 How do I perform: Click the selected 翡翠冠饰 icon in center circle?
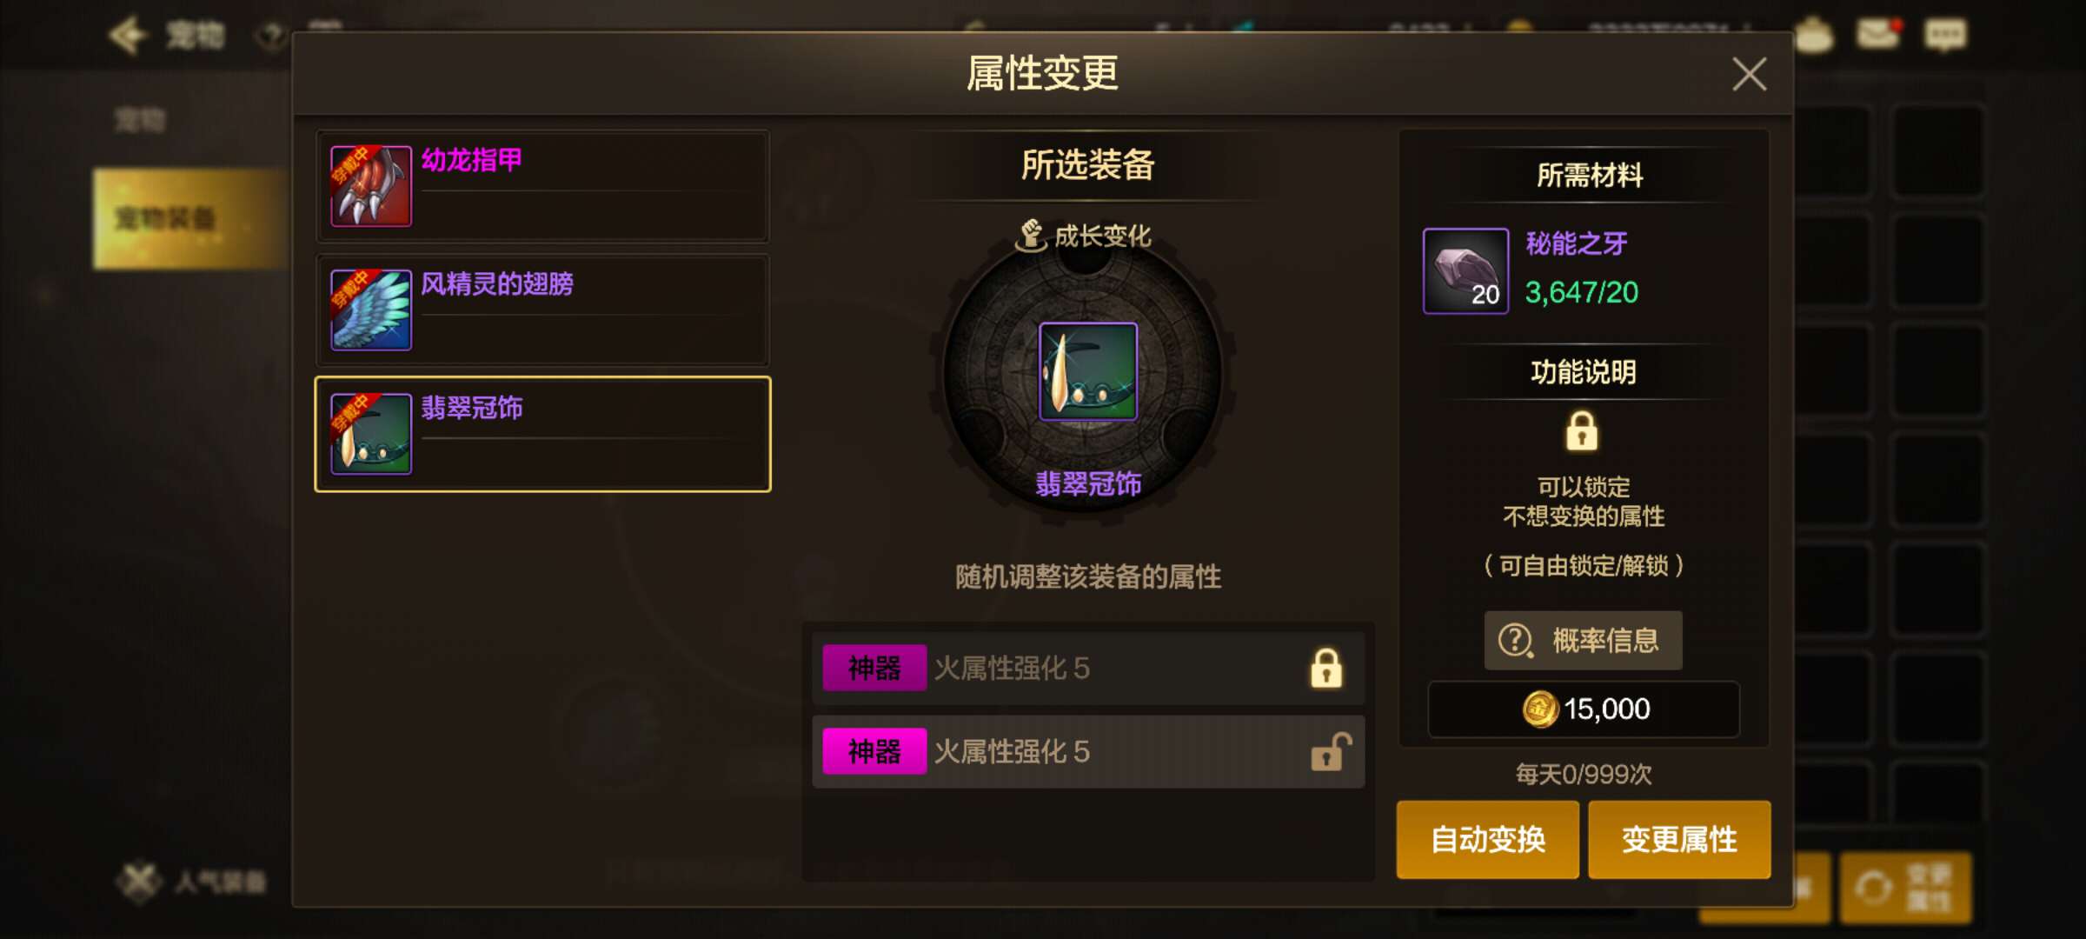click(1088, 371)
